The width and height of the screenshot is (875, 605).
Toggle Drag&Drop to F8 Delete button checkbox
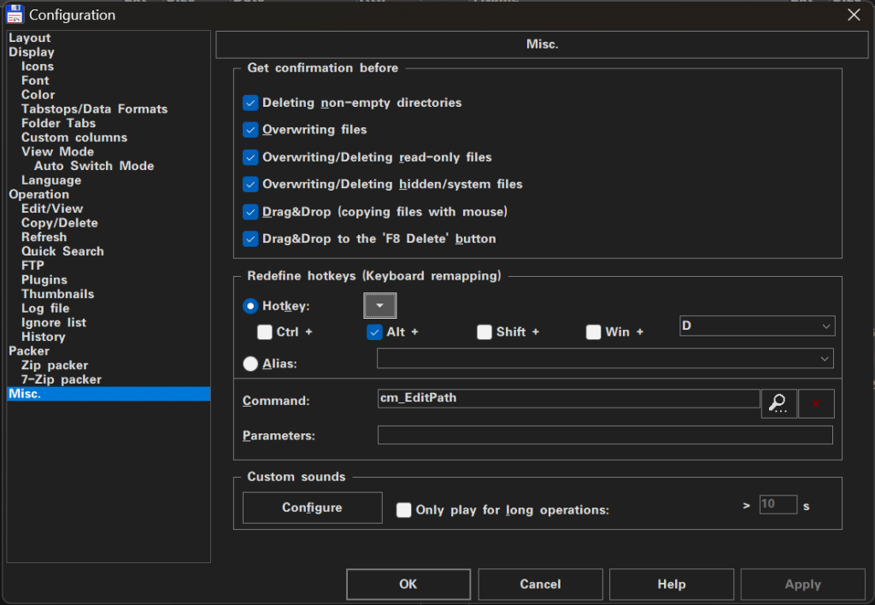(x=250, y=239)
